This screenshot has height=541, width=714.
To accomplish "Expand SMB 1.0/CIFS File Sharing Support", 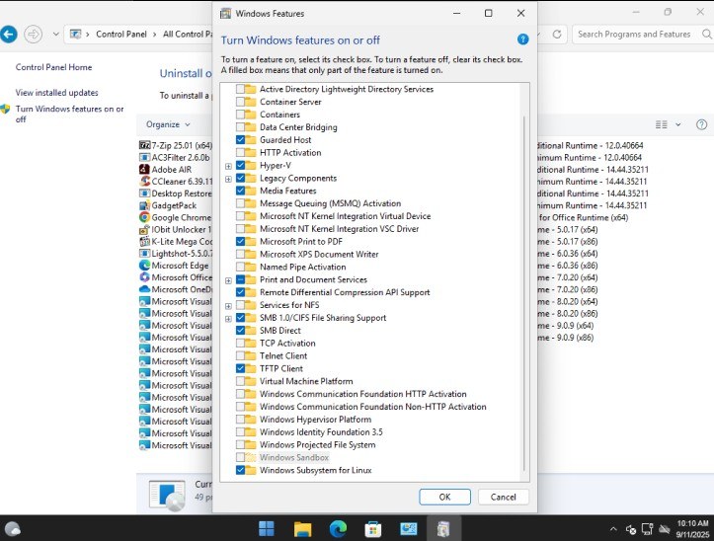I will (228, 319).
